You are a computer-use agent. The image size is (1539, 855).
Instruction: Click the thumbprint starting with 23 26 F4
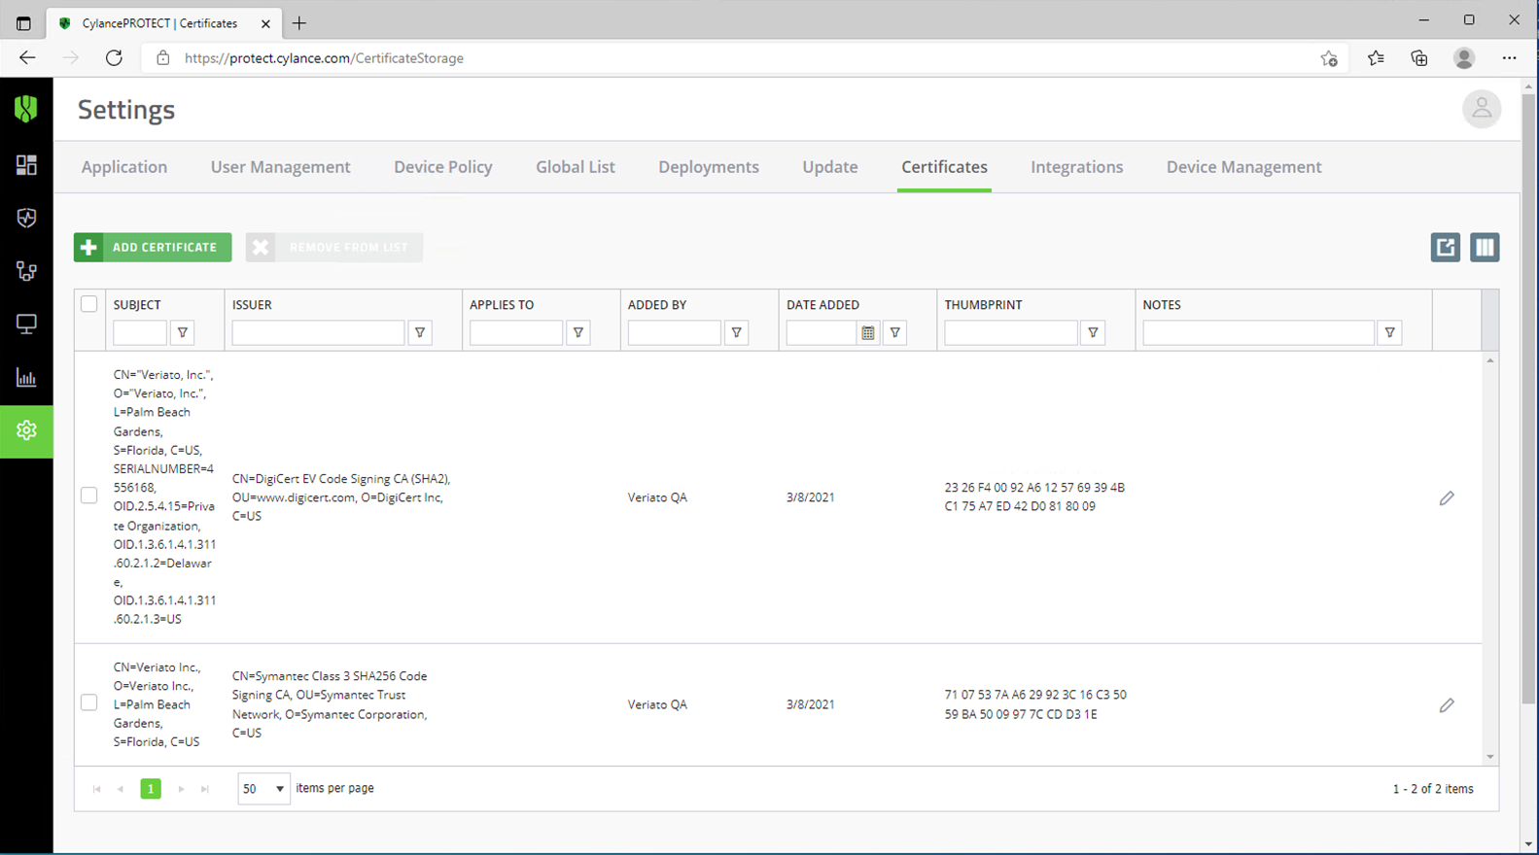tap(1034, 496)
